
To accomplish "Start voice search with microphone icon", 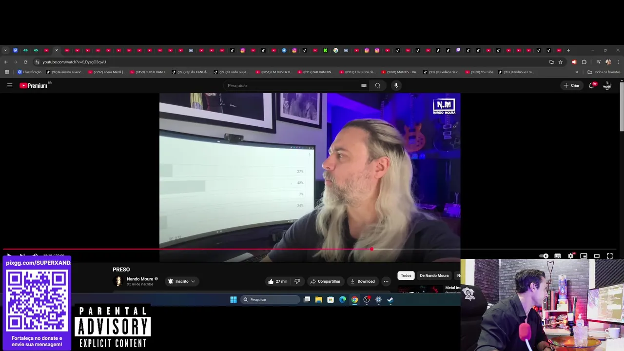I will tap(396, 85).
